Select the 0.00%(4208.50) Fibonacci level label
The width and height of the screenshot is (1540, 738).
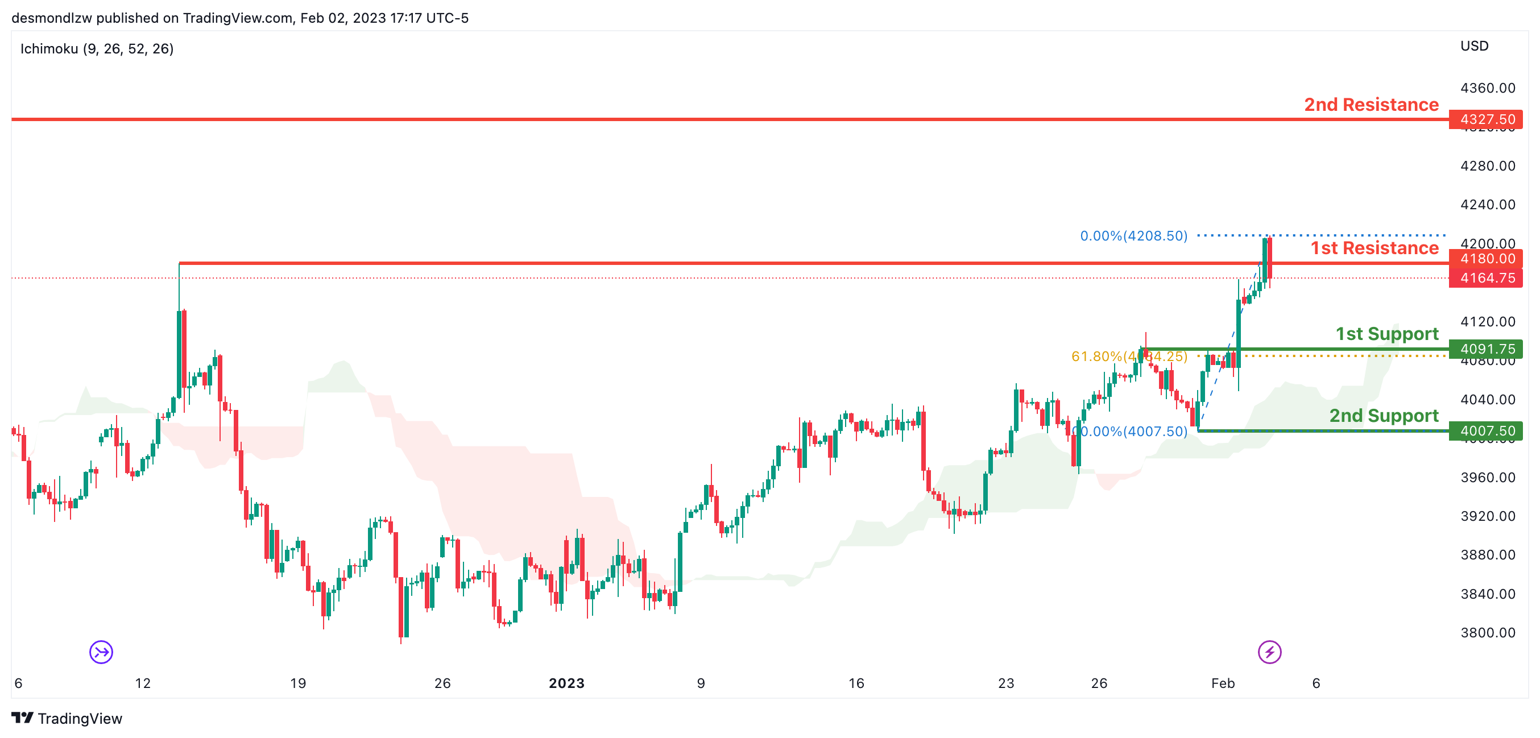pos(1133,236)
